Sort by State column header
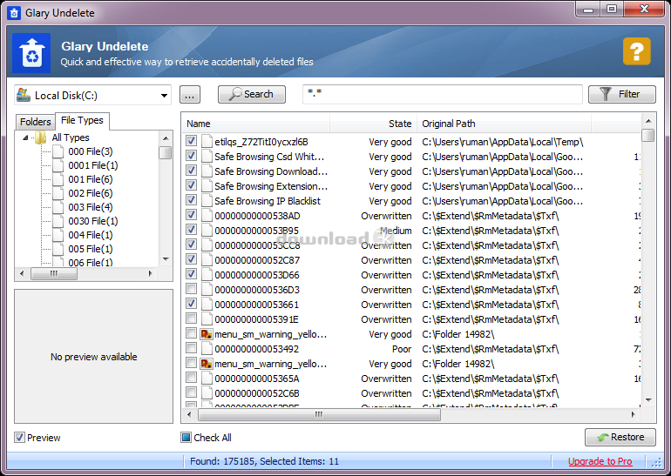Image resolution: width=671 pixels, height=476 pixels. pyautogui.click(x=373, y=124)
